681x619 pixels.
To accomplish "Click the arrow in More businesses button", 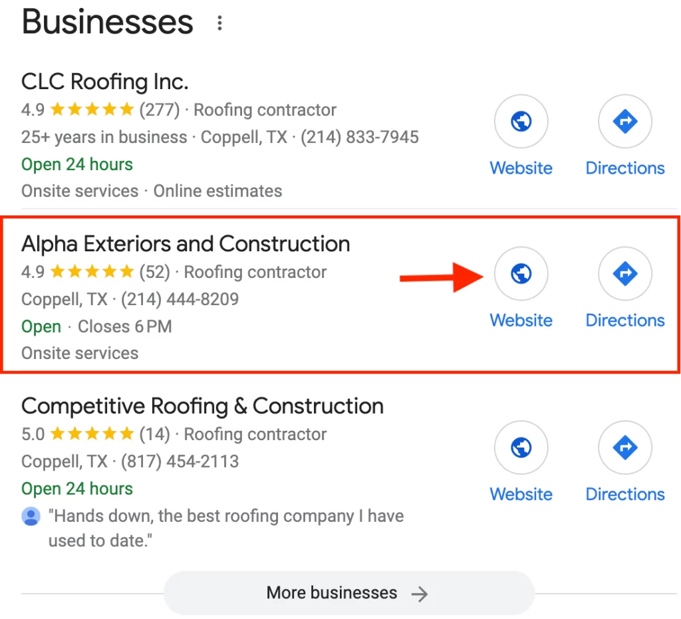I will pyautogui.click(x=420, y=594).
